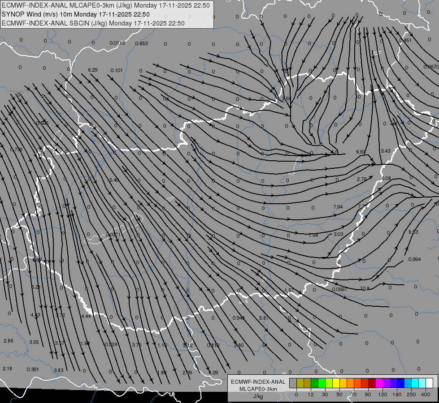Screen dimensions: 439x403
Task: Select the pure blue legend swatch after 160
Action: tap(400, 383)
